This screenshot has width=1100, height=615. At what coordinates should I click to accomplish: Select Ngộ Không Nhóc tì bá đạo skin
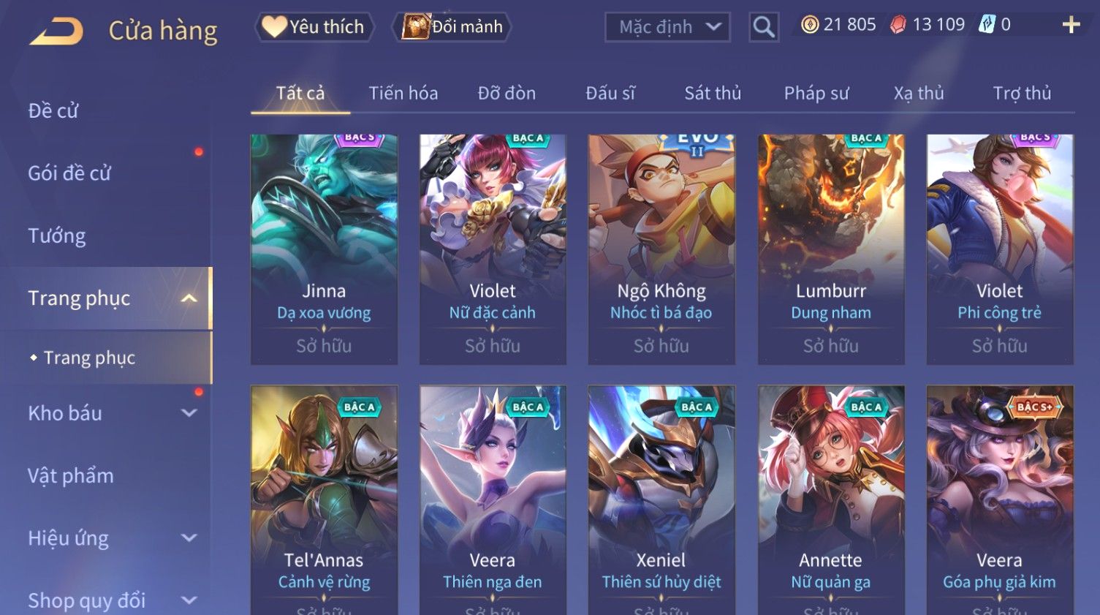click(x=661, y=249)
